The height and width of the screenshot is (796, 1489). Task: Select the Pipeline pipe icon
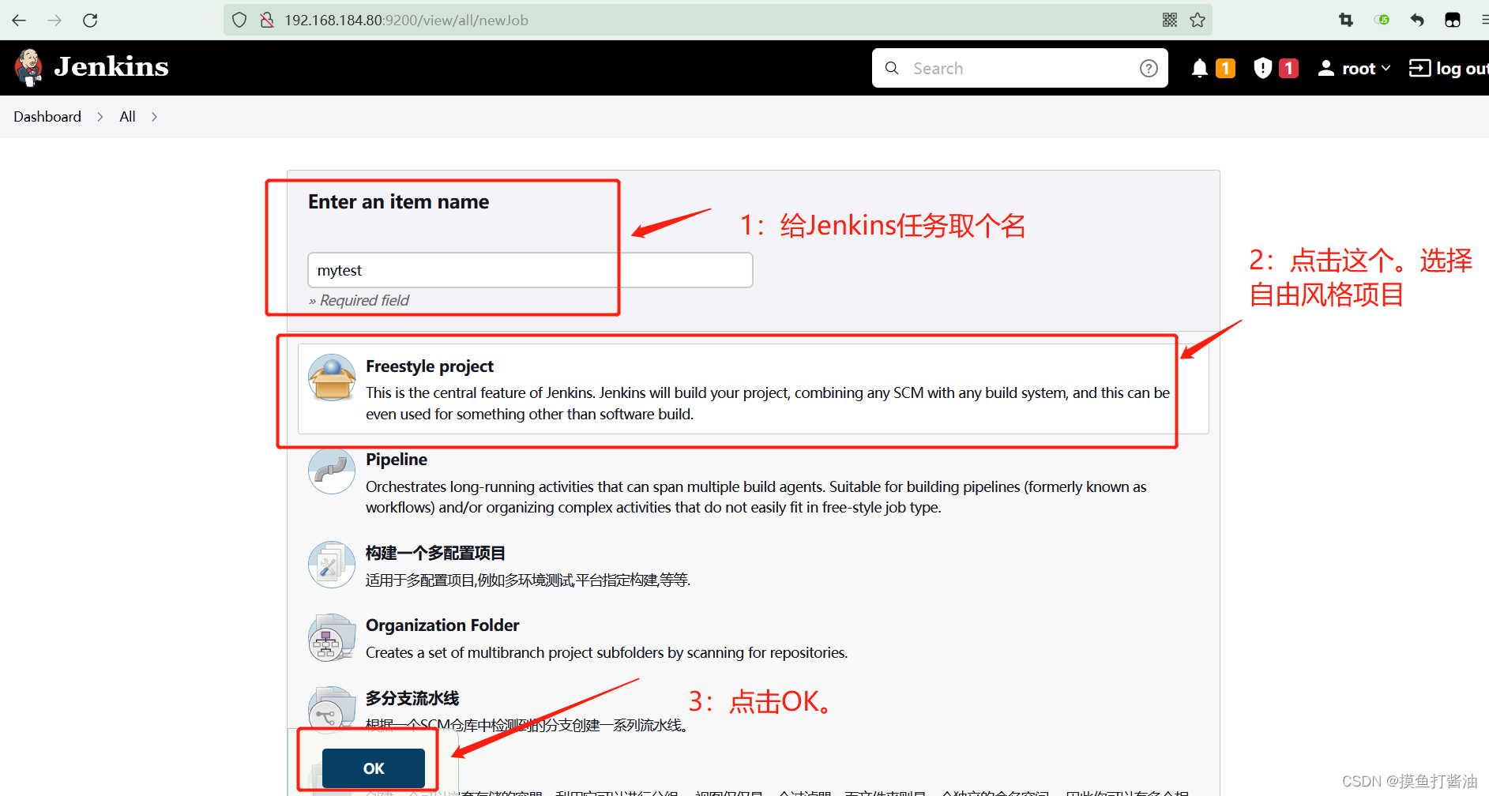[332, 471]
